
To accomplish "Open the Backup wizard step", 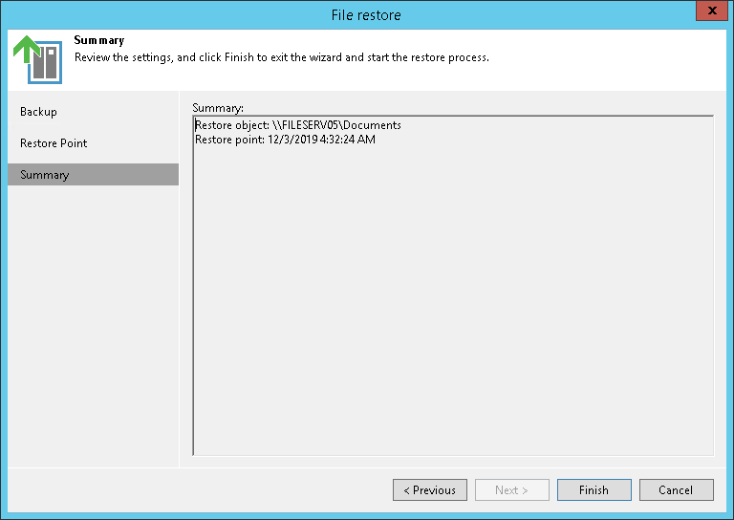I will coord(38,112).
